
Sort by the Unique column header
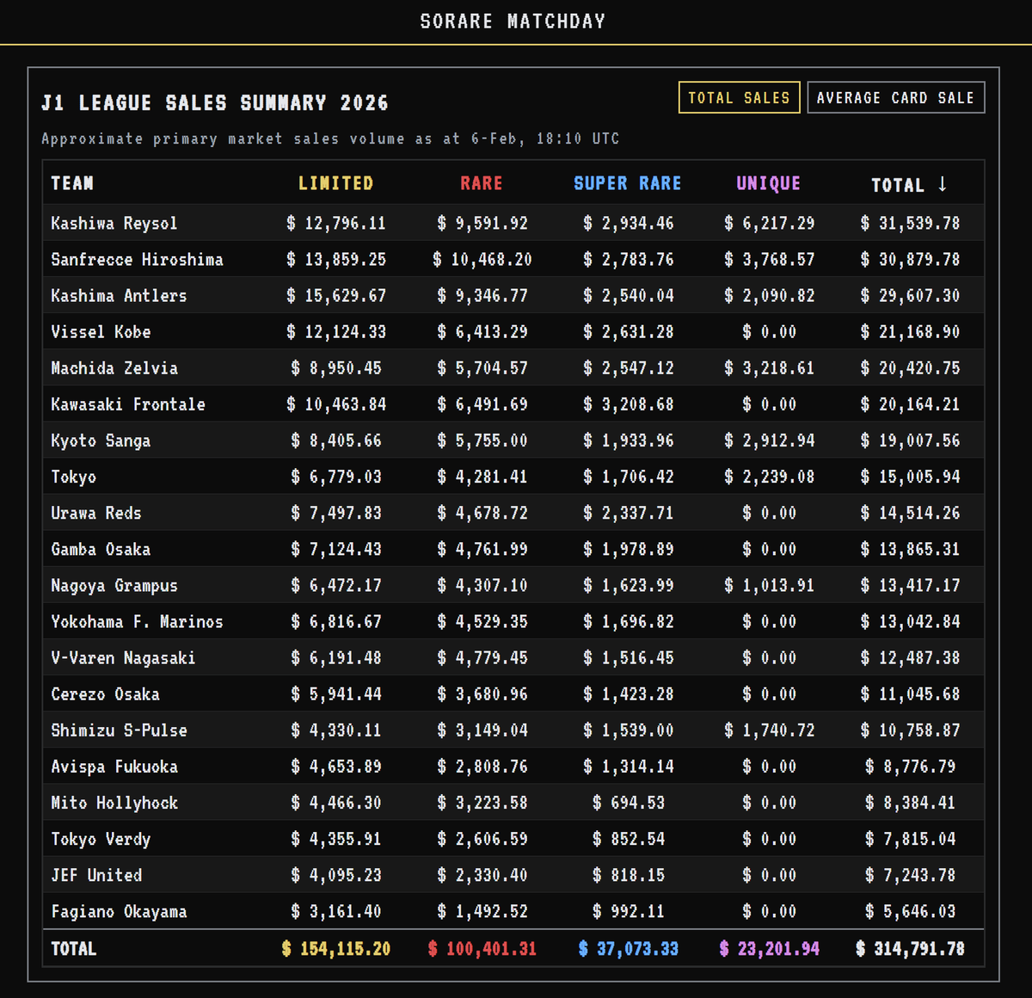click(x=769, y=183)
